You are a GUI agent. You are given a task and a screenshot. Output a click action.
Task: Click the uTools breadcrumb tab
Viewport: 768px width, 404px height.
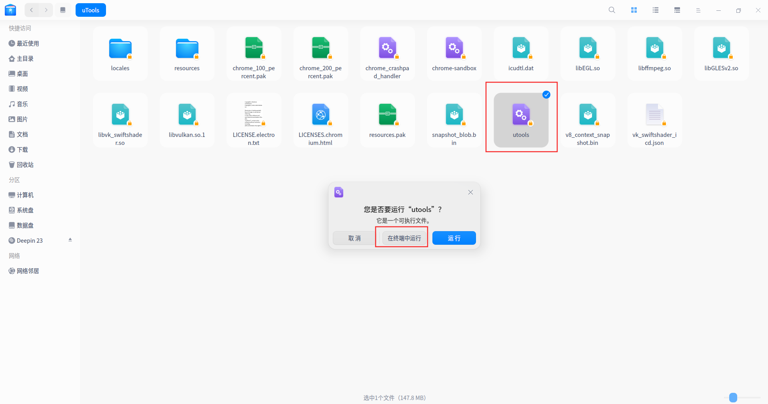(91, 10)
